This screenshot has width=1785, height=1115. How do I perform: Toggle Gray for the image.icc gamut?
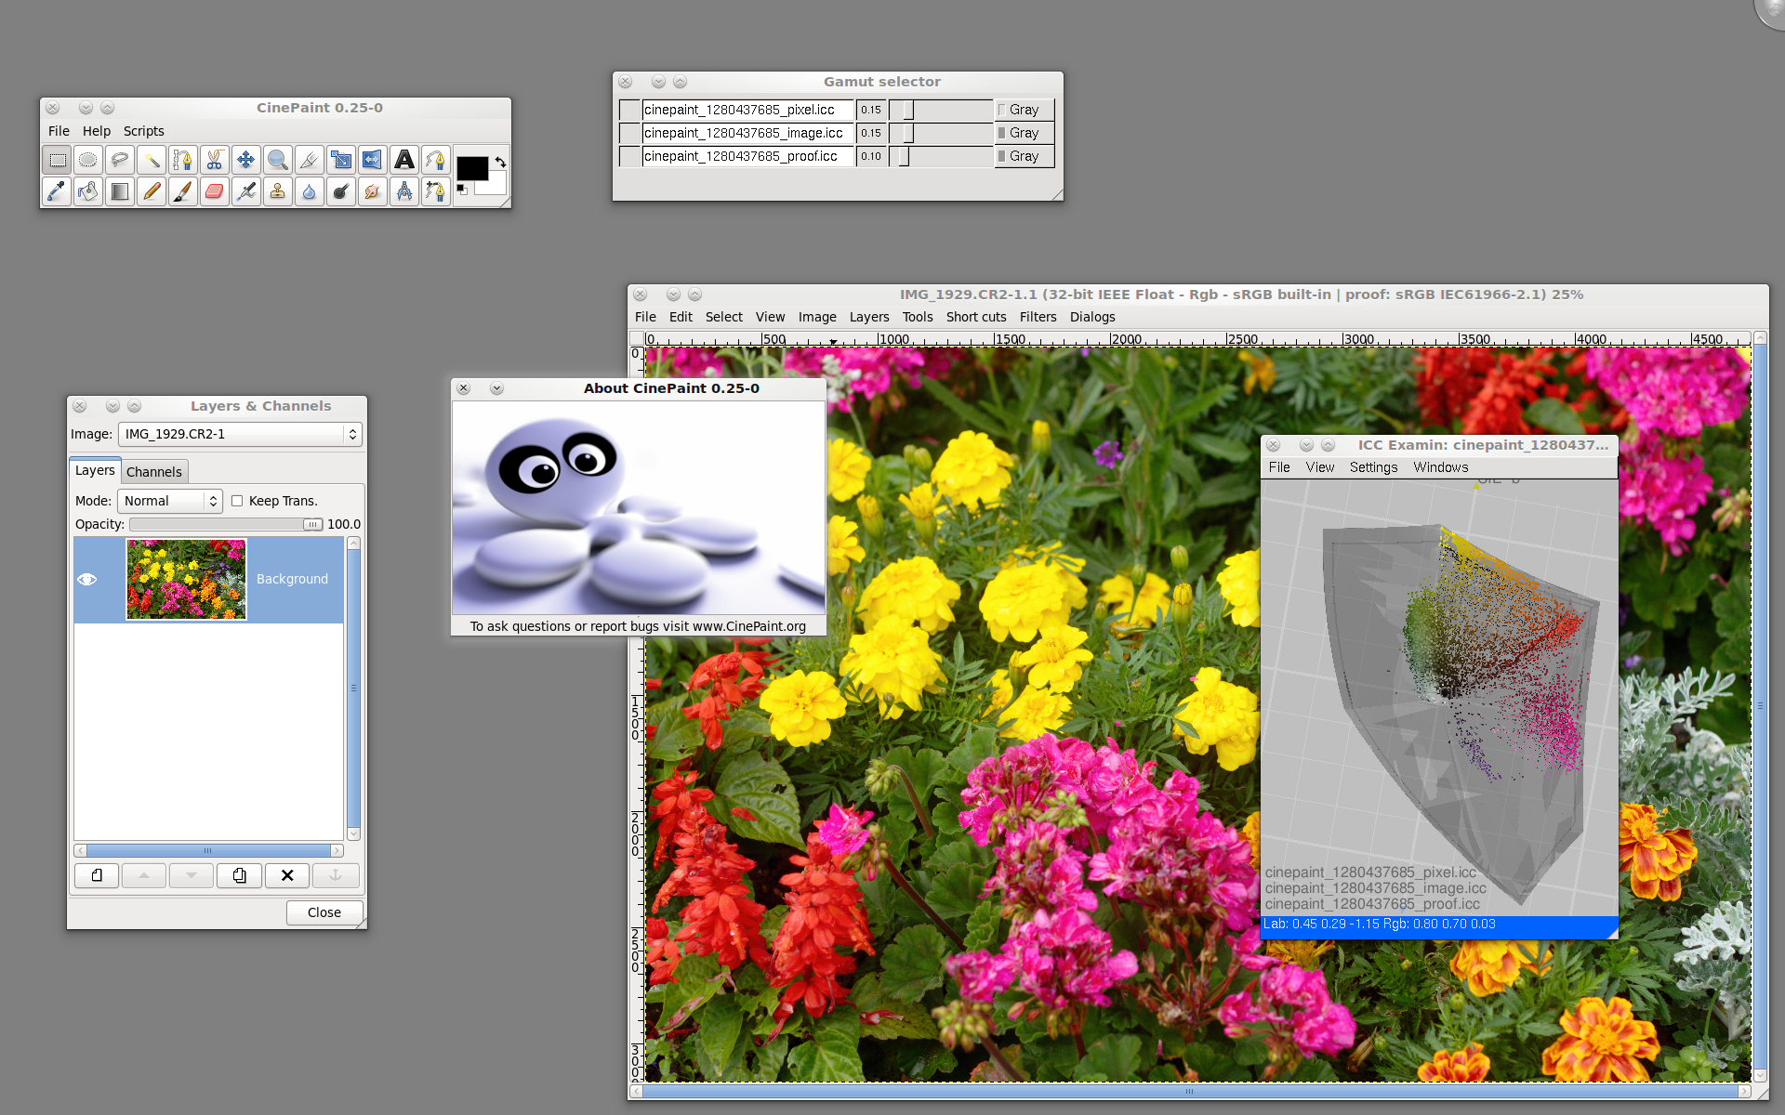tap(1024, 133)
